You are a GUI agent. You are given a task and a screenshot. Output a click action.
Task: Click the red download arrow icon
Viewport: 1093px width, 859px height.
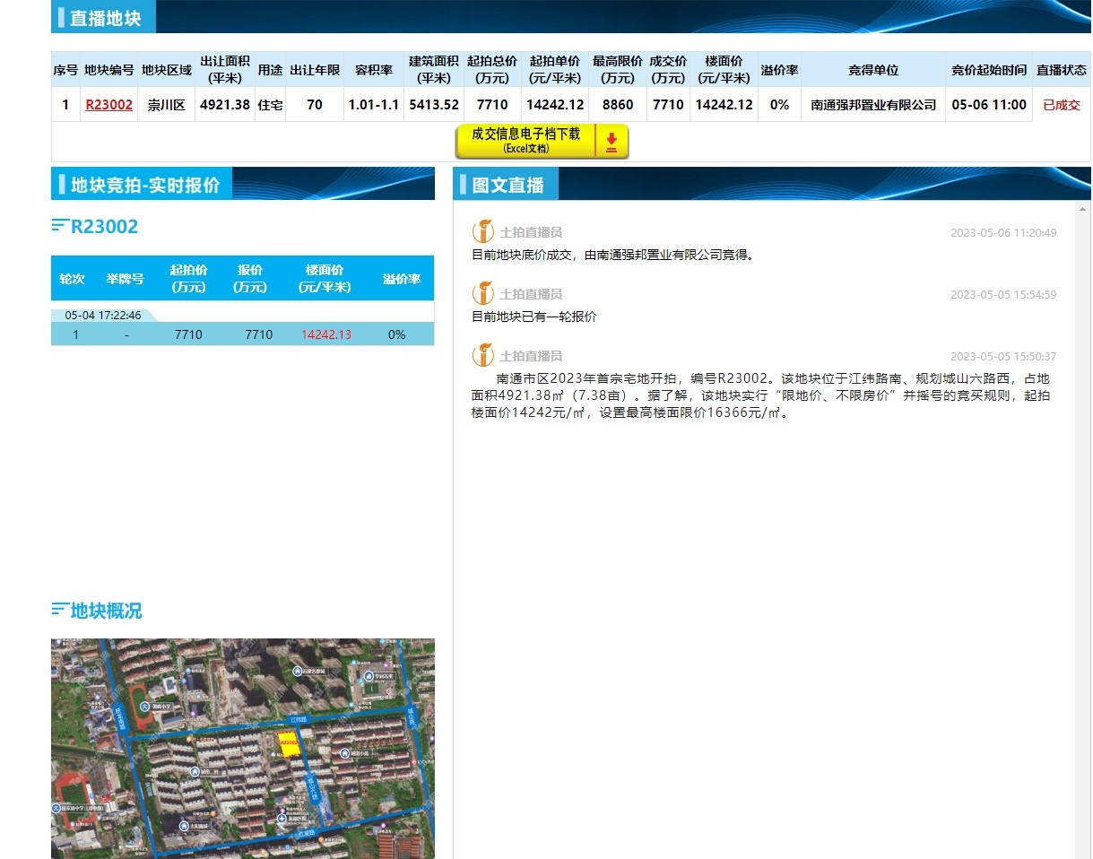(x=612, y=142)
